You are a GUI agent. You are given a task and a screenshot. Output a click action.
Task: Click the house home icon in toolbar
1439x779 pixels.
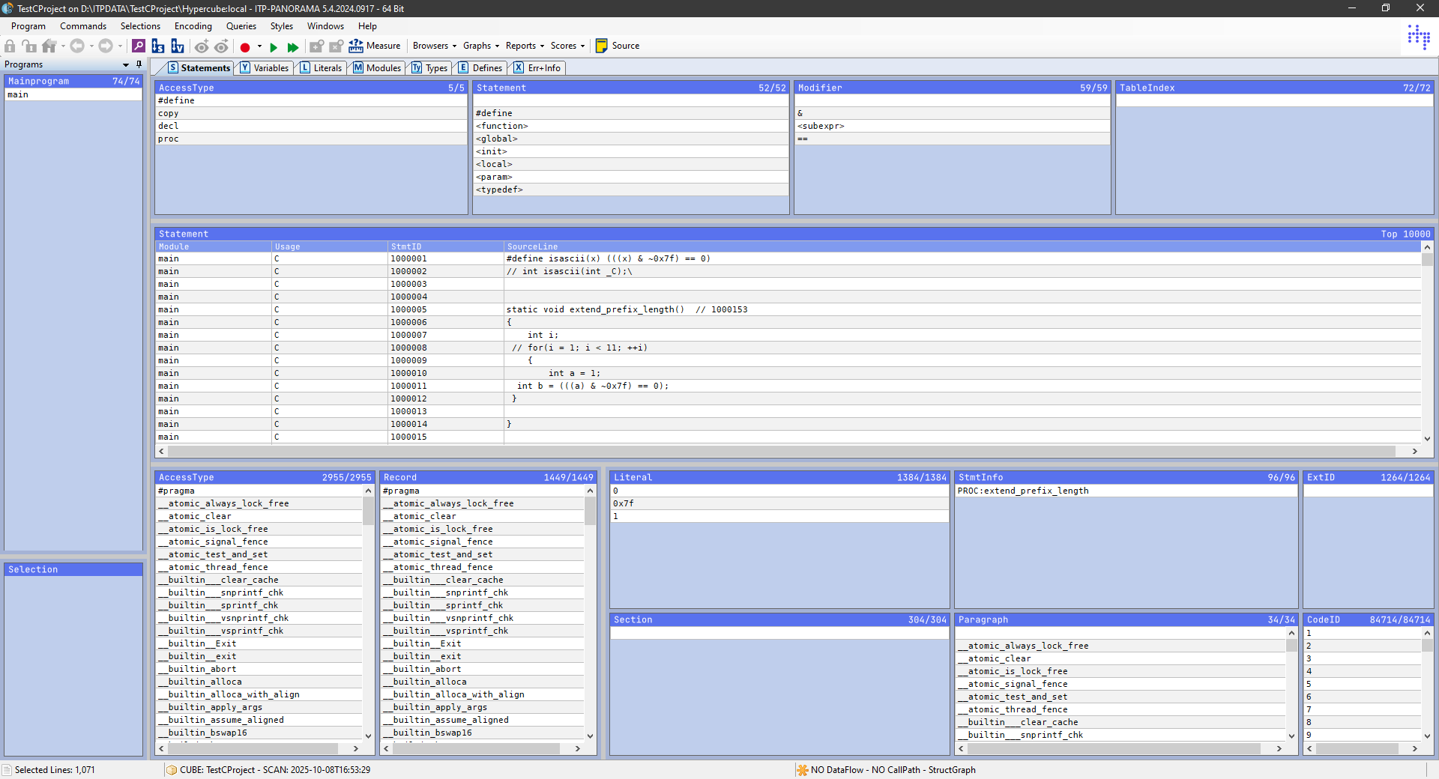click(49, 46)
